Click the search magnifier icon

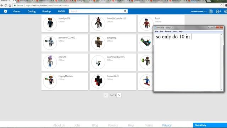click(125, 11)
